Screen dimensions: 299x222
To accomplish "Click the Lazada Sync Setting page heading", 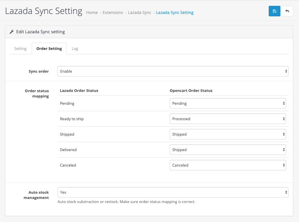I will (x=44, y=11).
